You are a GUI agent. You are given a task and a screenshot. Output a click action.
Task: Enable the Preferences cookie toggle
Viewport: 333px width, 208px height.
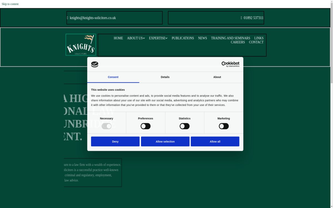[145, 126]
